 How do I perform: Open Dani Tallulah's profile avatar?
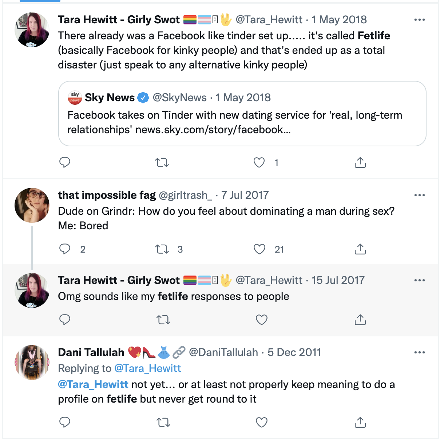pyautogui.click(x=32, y=363)
